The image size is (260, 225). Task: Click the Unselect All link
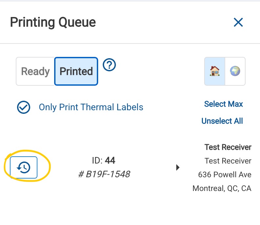222,121
